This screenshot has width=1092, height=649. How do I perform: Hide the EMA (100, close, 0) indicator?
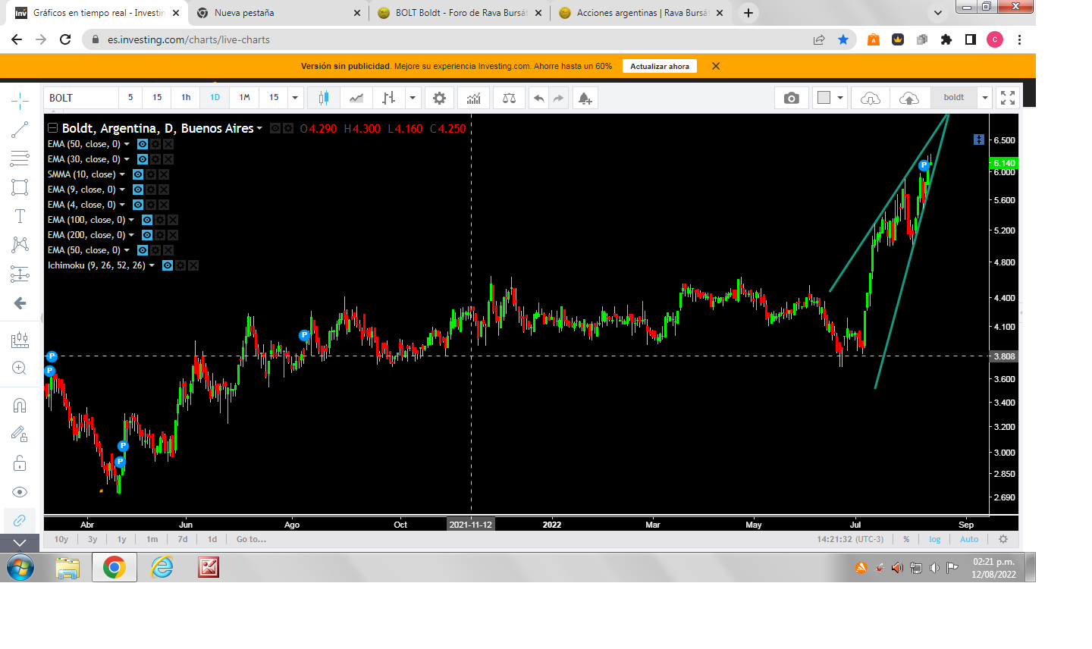147,220
